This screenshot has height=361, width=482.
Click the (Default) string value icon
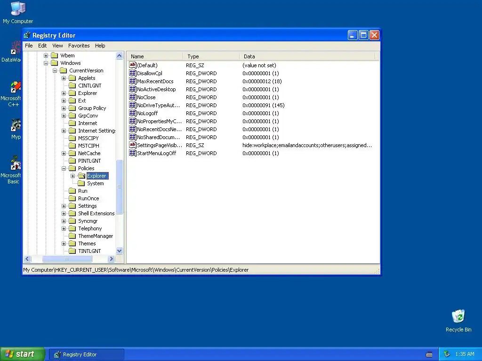[x=132, y=65]
